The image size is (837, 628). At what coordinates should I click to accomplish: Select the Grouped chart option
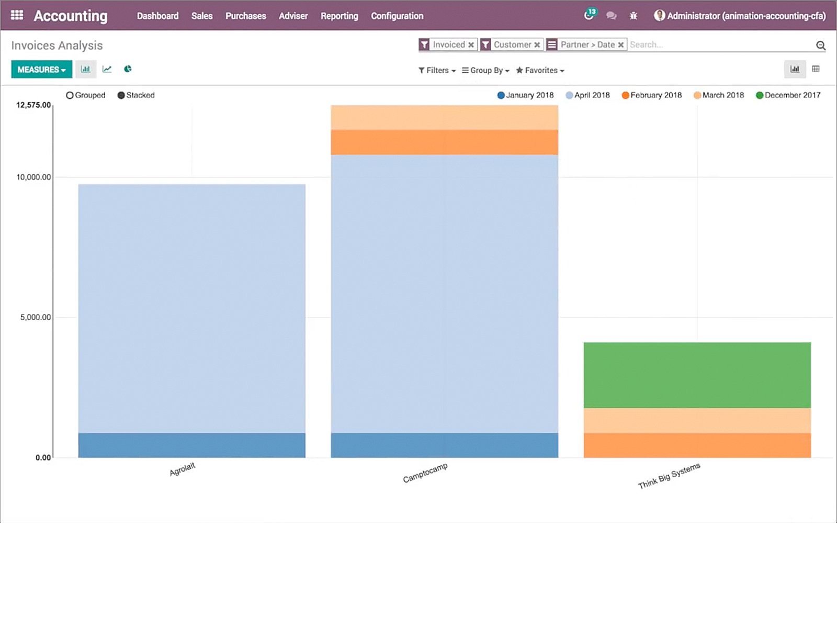click(85, 95)
